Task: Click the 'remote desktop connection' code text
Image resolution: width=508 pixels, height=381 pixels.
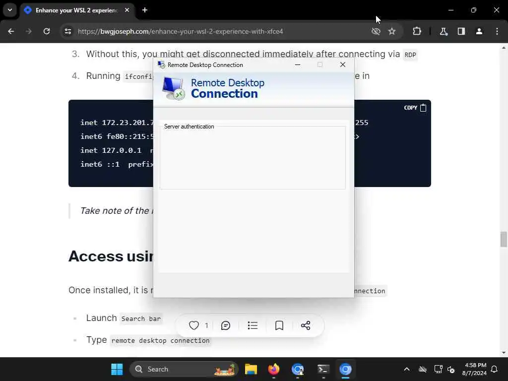Action: 160,340
